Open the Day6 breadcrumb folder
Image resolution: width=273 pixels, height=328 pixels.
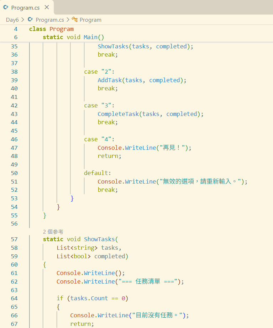12,20
